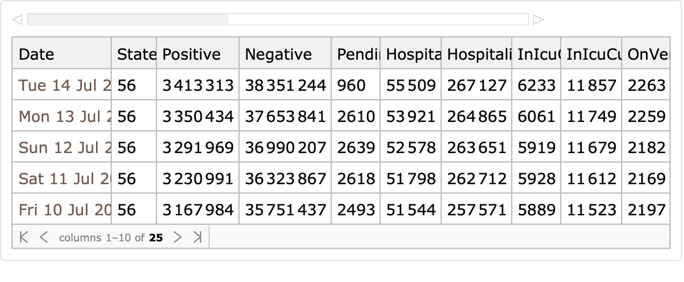Screen dimensions: 684x282
Task: Go to previous columns page
Action: (43, 238)
